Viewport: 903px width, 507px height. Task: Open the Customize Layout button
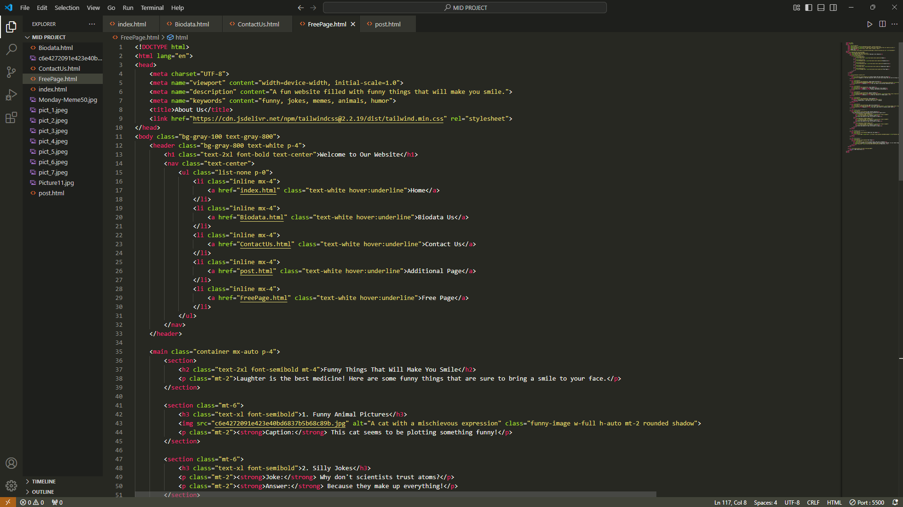[796, 8]
